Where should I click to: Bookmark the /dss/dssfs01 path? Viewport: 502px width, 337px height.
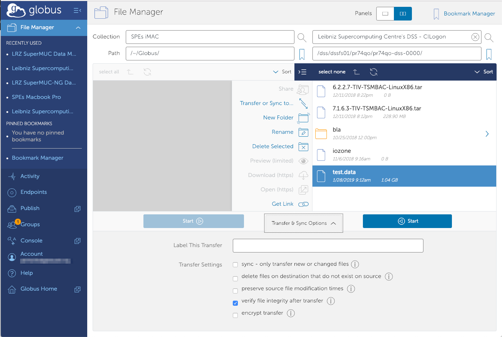click(489, 54)
